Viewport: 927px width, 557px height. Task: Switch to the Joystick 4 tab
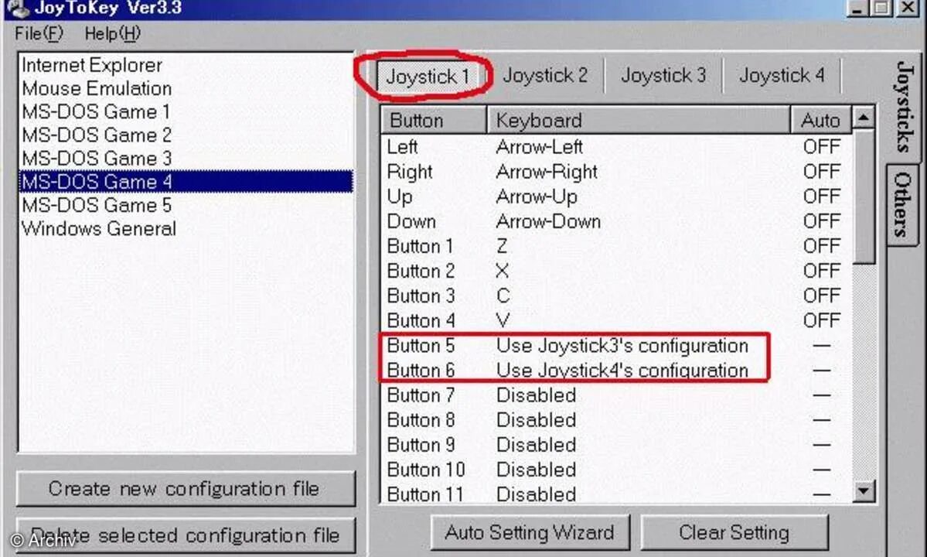coord(782,76)
